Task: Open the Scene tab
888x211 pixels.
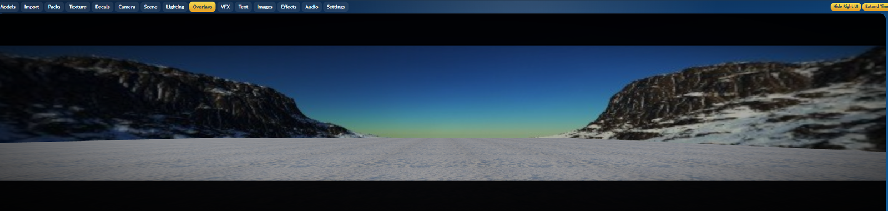Action: pos(150,7)
